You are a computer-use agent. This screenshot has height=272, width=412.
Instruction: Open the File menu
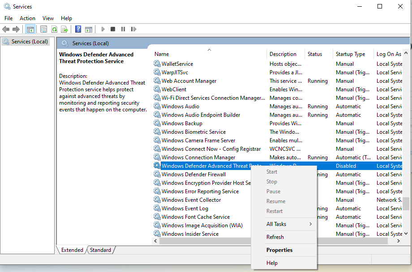[x=9, y=18]
